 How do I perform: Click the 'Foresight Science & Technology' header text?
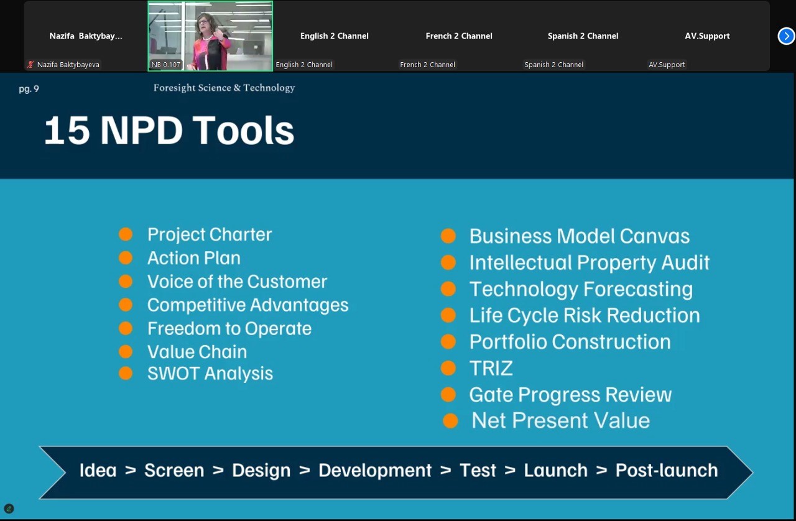(224, 88)
